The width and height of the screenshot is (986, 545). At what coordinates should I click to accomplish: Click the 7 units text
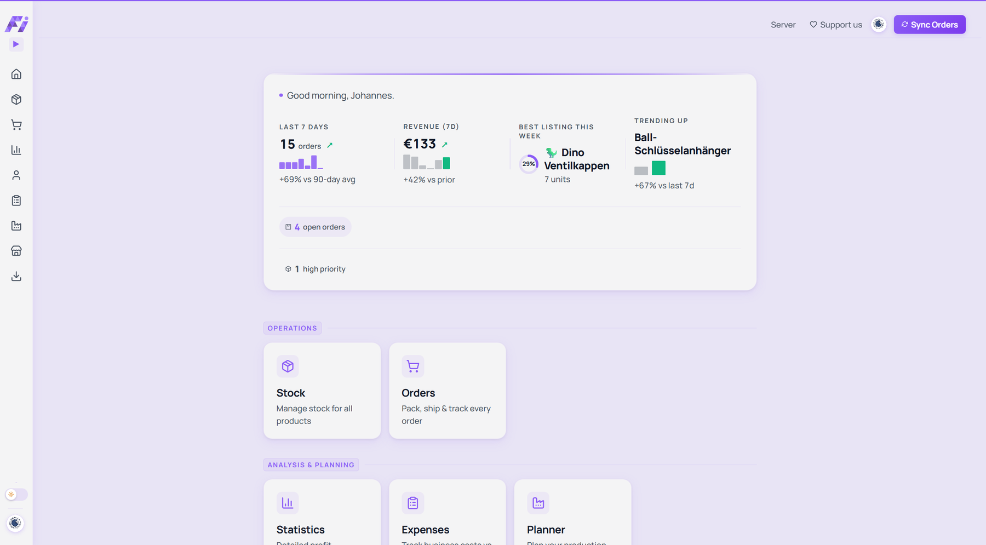tap(557, 179)
